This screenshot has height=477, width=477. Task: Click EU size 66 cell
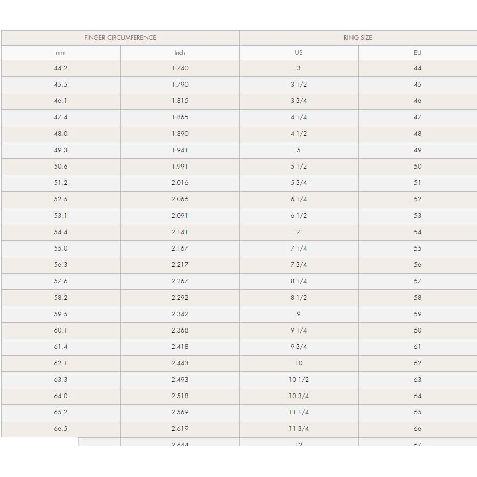418,429
